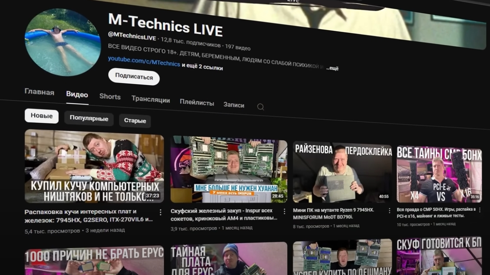This screenshot has width=490, height=275.
Task: Open the Распаковка кучи интересных плат video title
Action: [x=89, y=216]
